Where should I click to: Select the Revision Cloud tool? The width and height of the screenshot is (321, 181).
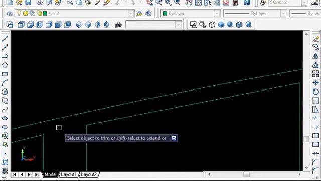coord(5,101)
